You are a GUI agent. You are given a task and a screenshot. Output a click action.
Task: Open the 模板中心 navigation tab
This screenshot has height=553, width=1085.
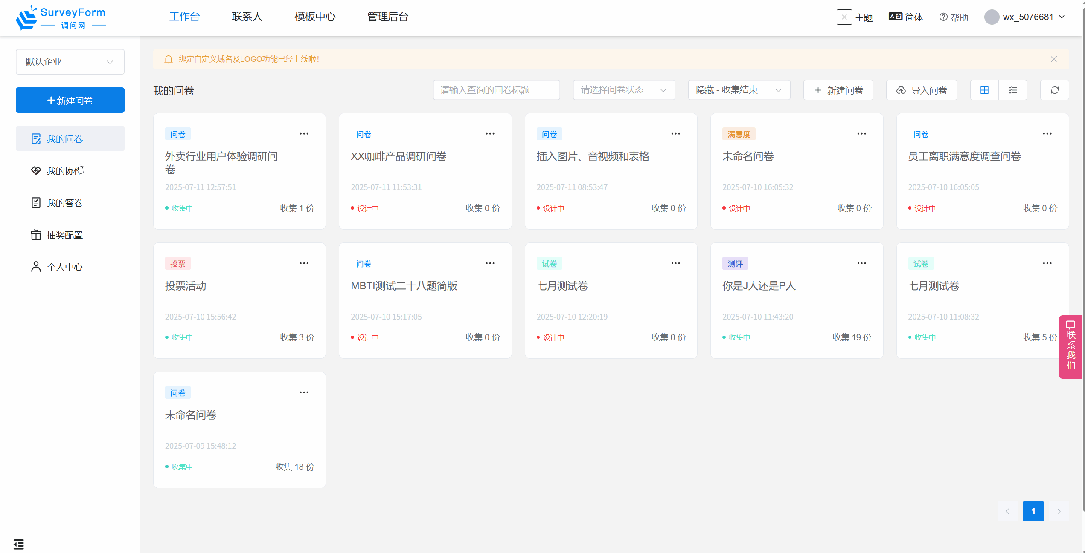point(315,17)
